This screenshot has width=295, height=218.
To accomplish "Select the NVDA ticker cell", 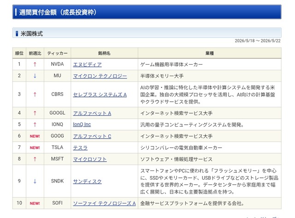I will click(57, 64).
